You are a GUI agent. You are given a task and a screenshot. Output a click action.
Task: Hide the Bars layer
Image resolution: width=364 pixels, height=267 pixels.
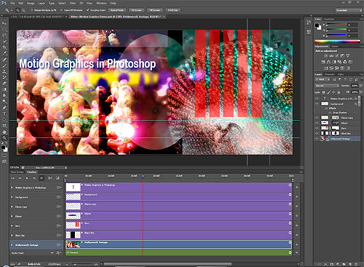pos(317,128)
